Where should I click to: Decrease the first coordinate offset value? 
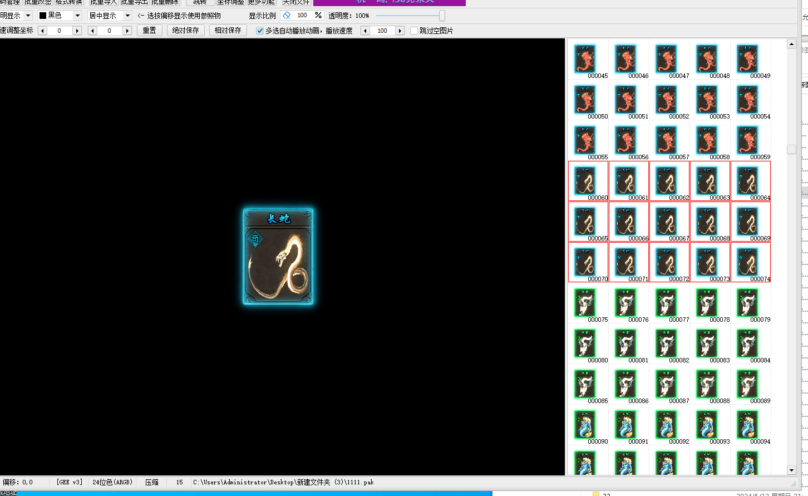point(42,31)
